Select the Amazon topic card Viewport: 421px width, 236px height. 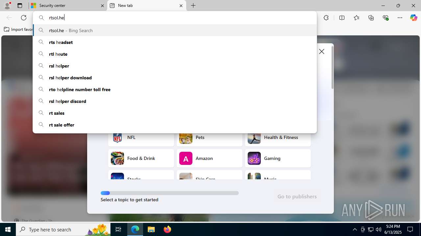pos(210,158)
